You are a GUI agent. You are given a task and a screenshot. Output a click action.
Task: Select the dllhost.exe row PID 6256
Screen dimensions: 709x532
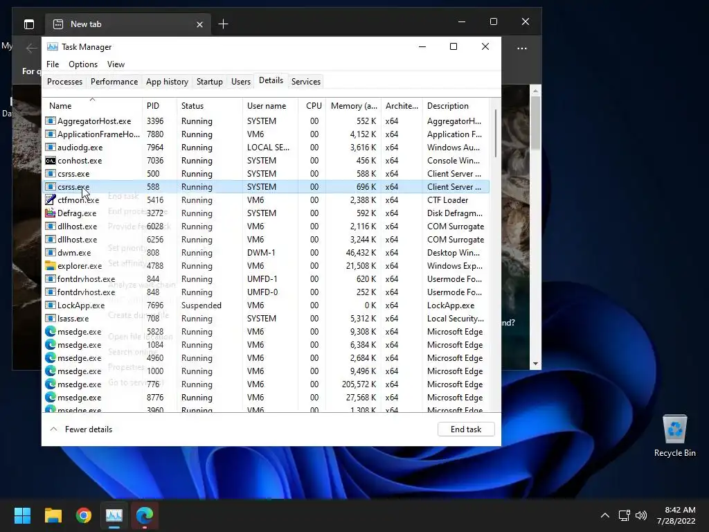coord(266,239)
